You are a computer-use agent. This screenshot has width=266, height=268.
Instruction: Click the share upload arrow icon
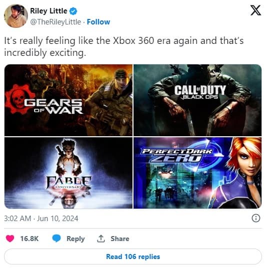coord(101,239)
